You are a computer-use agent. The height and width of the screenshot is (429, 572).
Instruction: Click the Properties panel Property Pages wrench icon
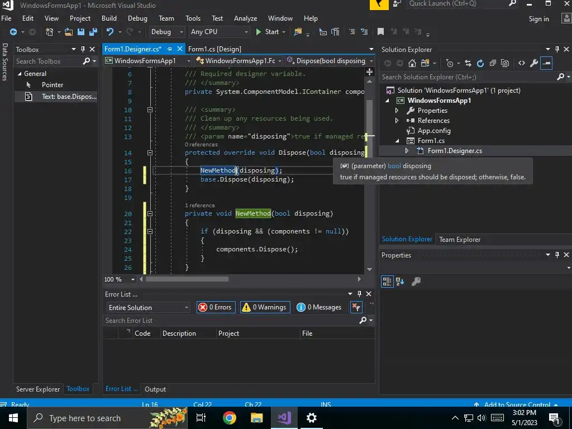point(416,282)
